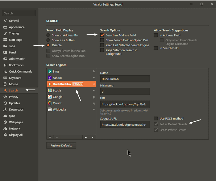
Task: Click the Network icon in sidebar
Action: coord(5,128)
